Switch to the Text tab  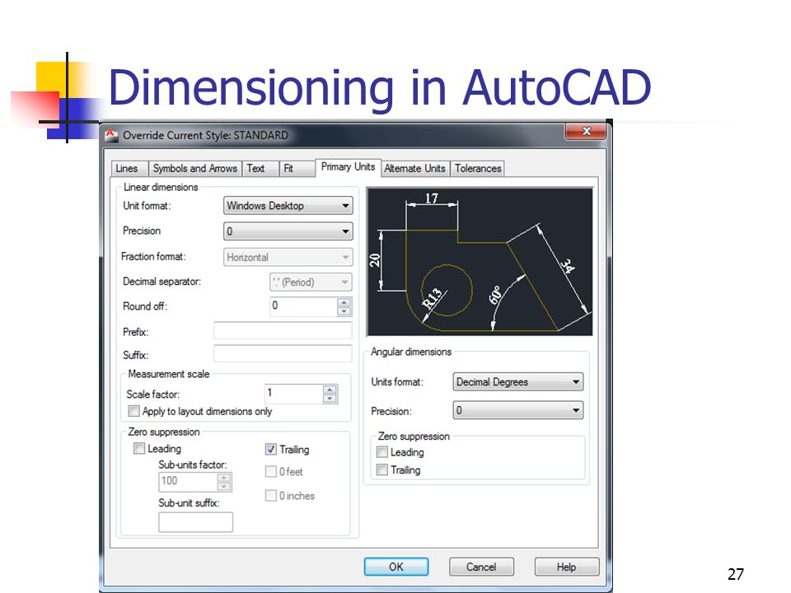click(260, 168)
